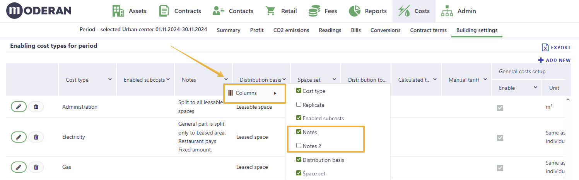Open the Cost type column dropdown arrow

click(x=110, y=79)
